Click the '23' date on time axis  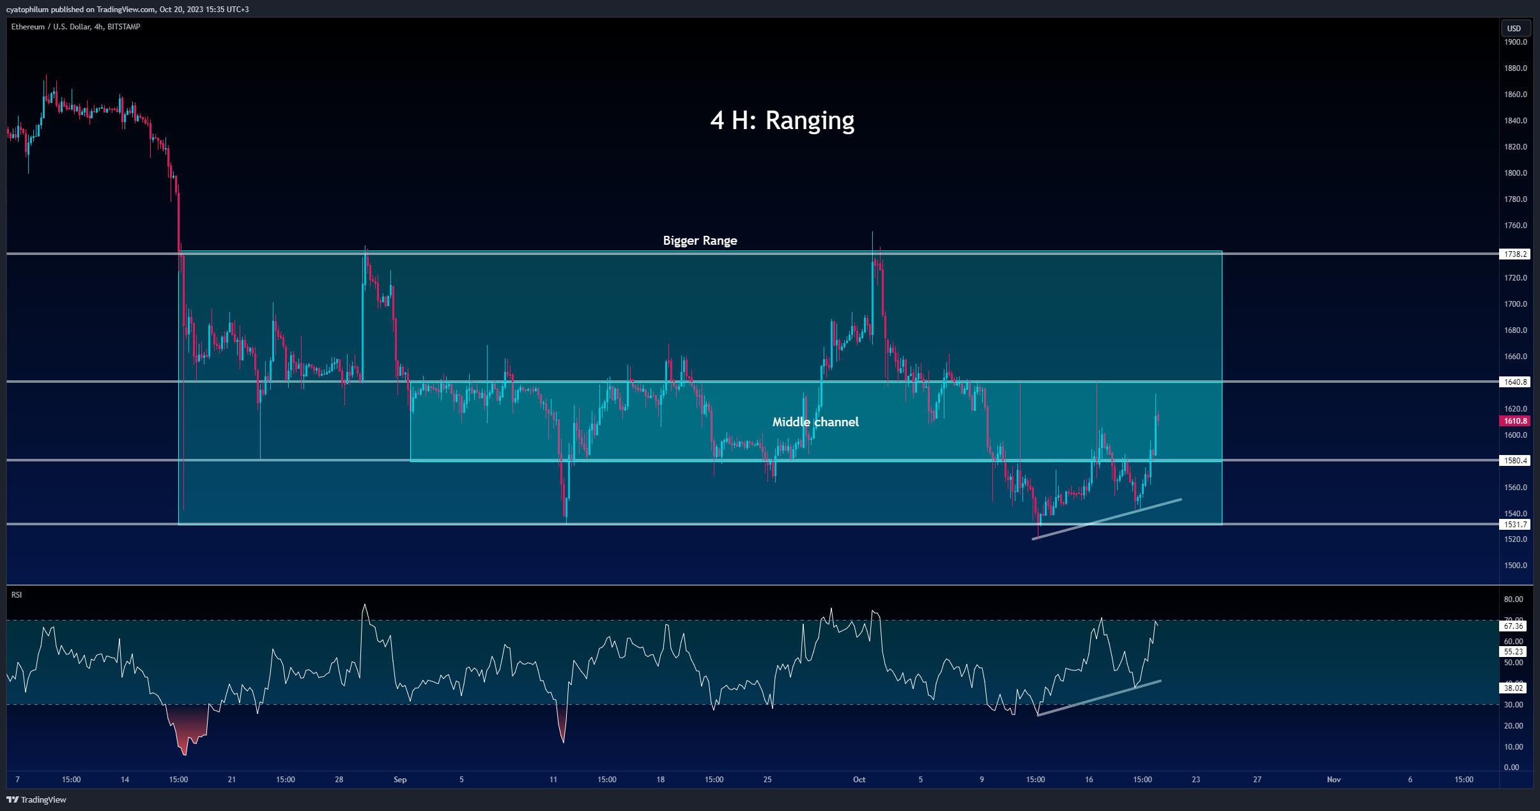pyautogui.click(x=1196, y=780)
